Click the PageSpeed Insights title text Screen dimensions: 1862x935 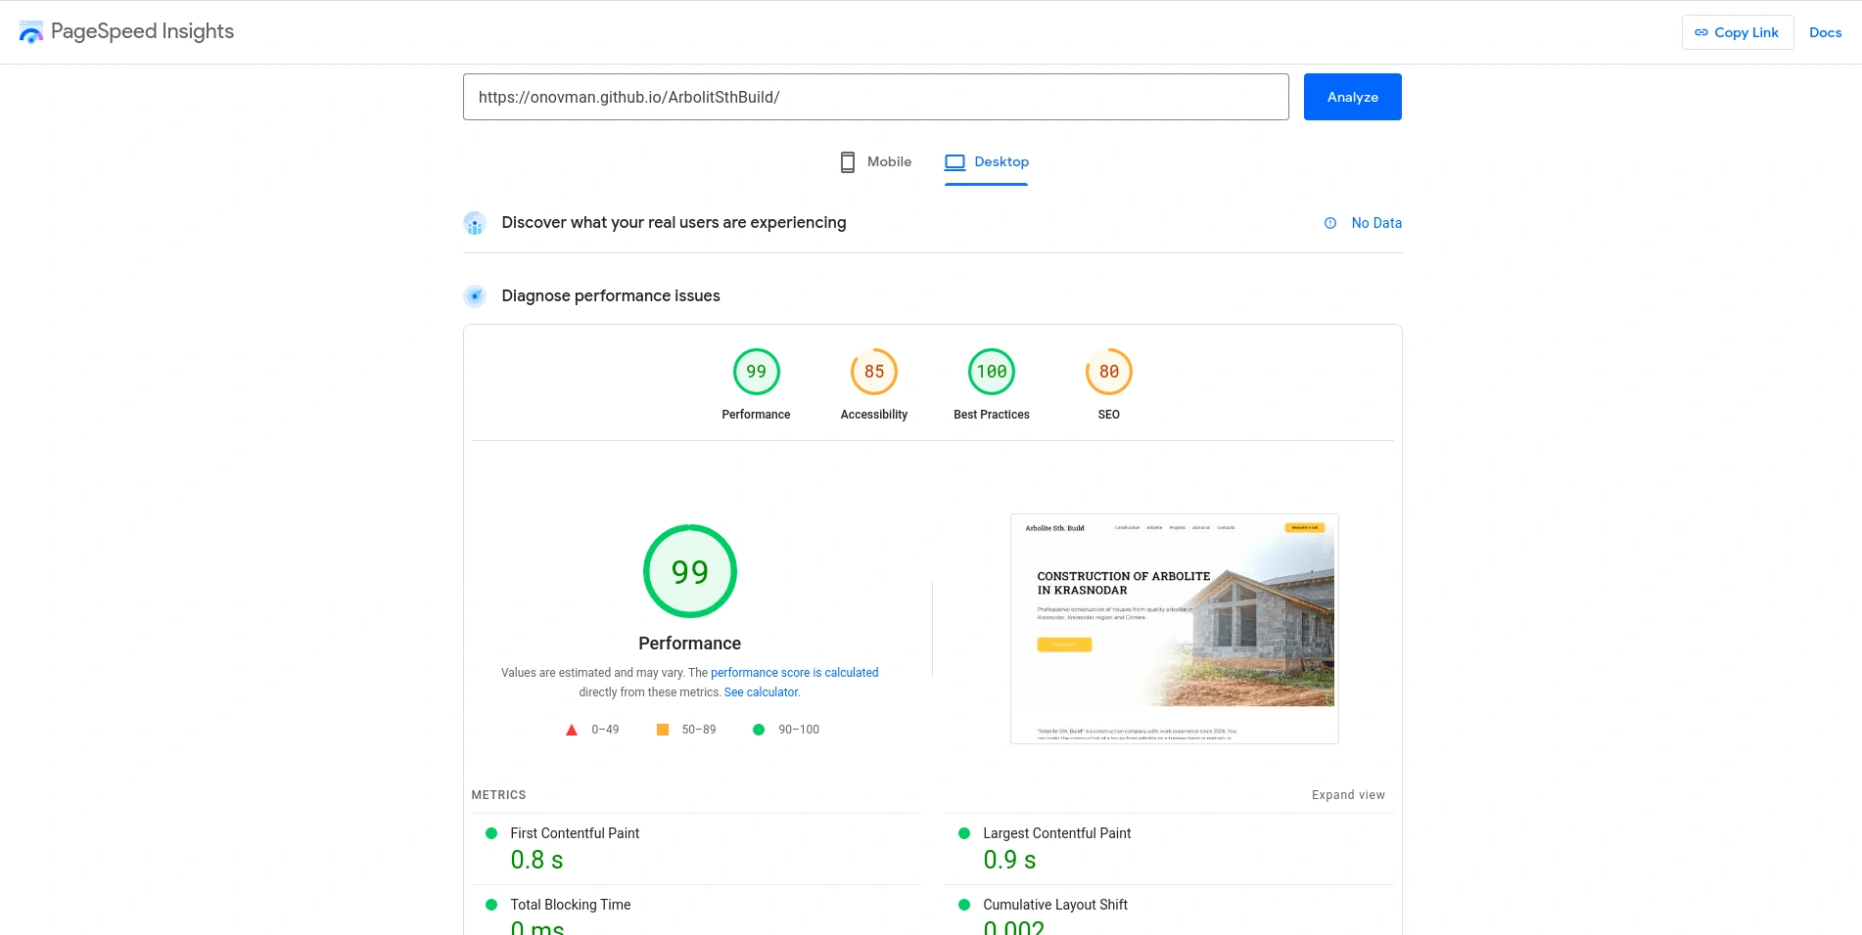pos(143,31)
